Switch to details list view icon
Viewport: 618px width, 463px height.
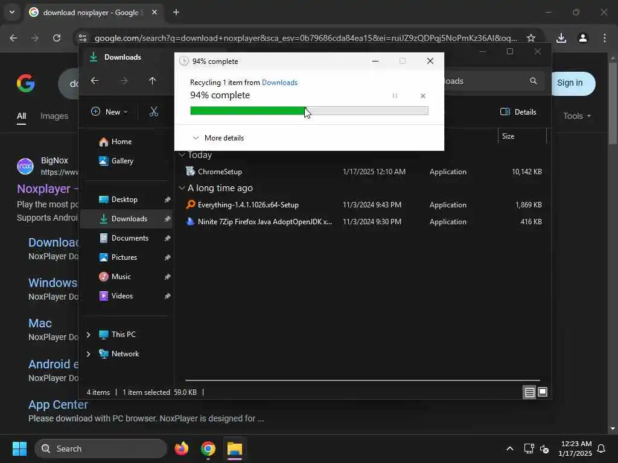pos(529,392)
